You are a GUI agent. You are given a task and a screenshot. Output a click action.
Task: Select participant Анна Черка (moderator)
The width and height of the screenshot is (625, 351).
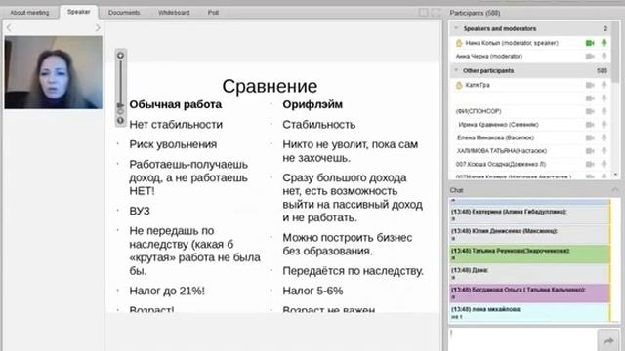[x=489, y=57]
